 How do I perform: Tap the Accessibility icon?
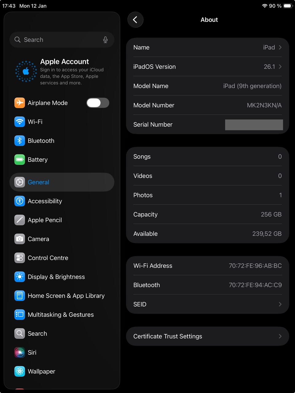(x=20, y=201)
